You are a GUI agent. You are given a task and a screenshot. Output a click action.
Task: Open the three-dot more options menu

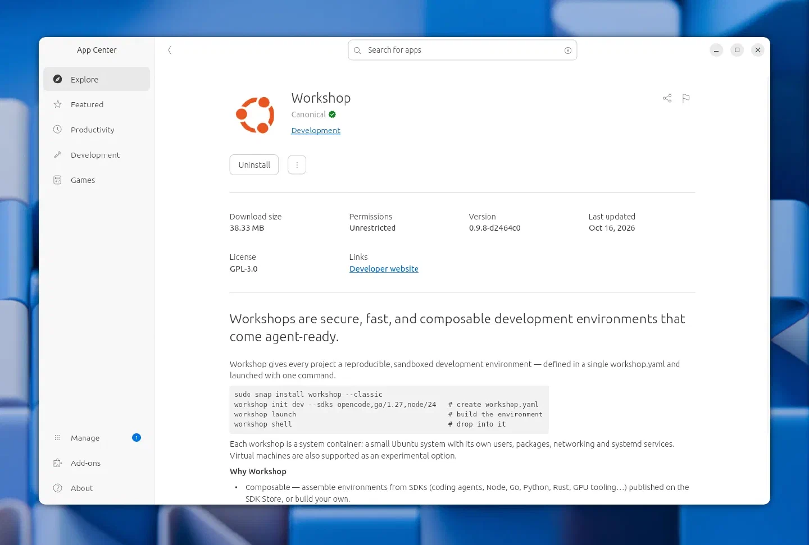point(297,165)
